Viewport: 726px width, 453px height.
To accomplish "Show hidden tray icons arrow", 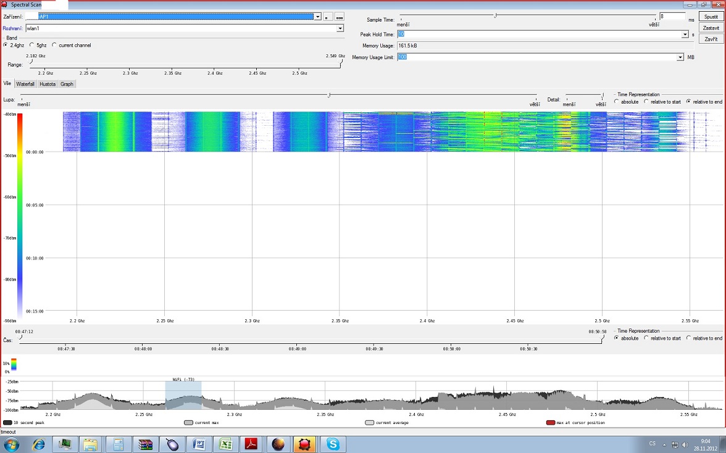I will click(x=664, y=445).
